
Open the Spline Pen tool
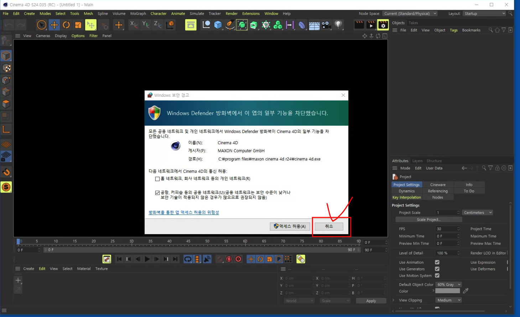point(230,25)
